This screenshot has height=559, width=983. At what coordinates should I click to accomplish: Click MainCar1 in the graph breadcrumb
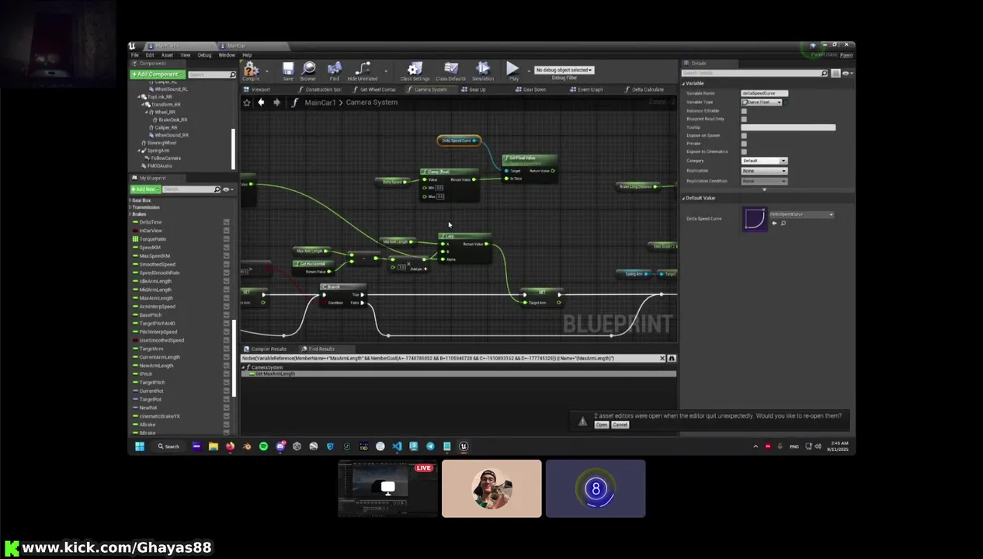[x=320, y=102]
